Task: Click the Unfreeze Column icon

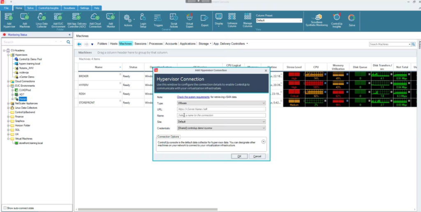Action: [232, 21]
